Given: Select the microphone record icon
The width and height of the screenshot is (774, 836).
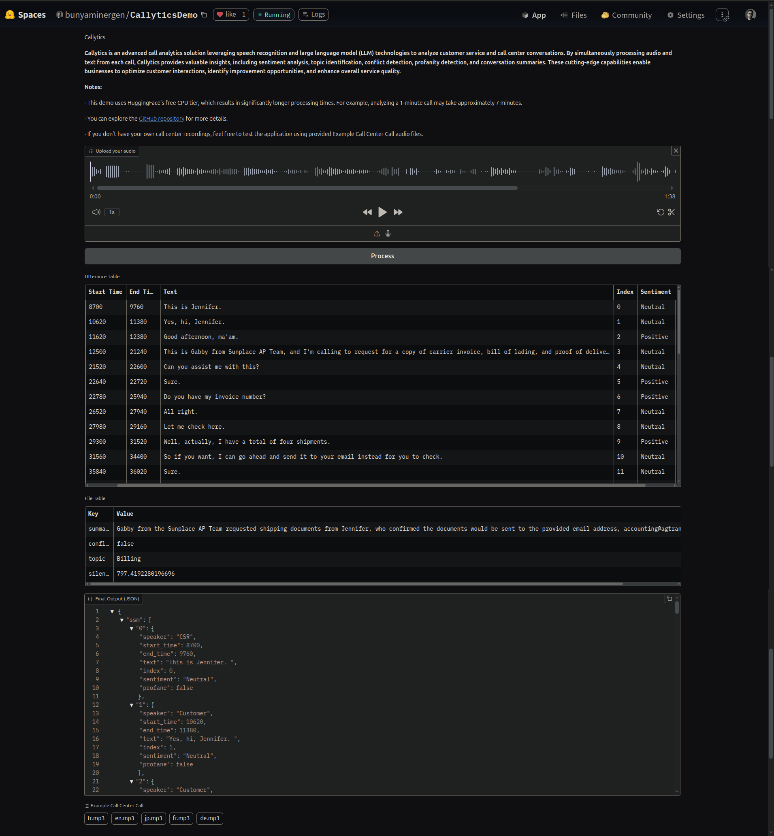Looking at the screenshot, I should tap(388, 234).
